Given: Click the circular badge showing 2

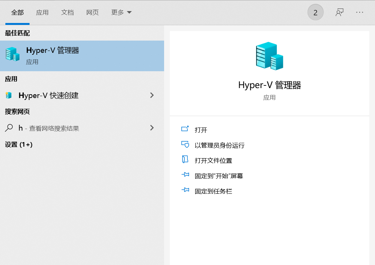Looking at the screenshot, I should tap(316, 12).
